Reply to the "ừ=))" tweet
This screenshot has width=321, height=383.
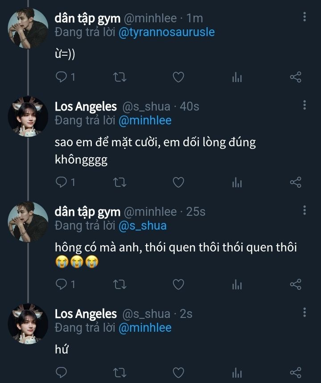click(x=61, y=77)
